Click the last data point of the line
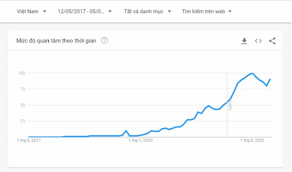Image resolution: width=292 pixels, height=172 pixels. click(270, 79)
